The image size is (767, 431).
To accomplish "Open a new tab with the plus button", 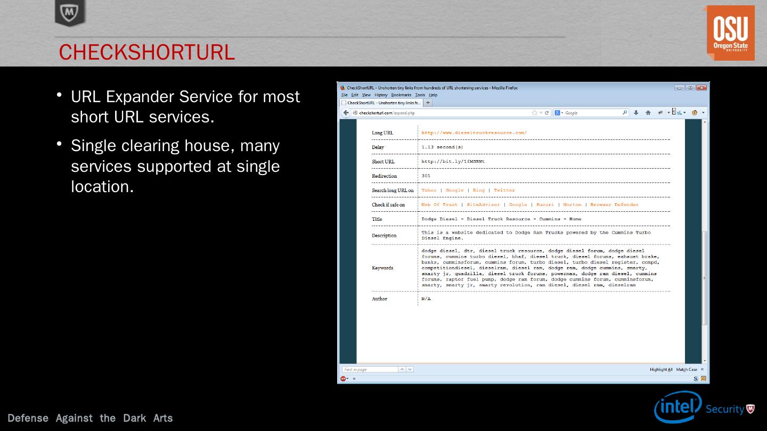I will coord(428,103).
